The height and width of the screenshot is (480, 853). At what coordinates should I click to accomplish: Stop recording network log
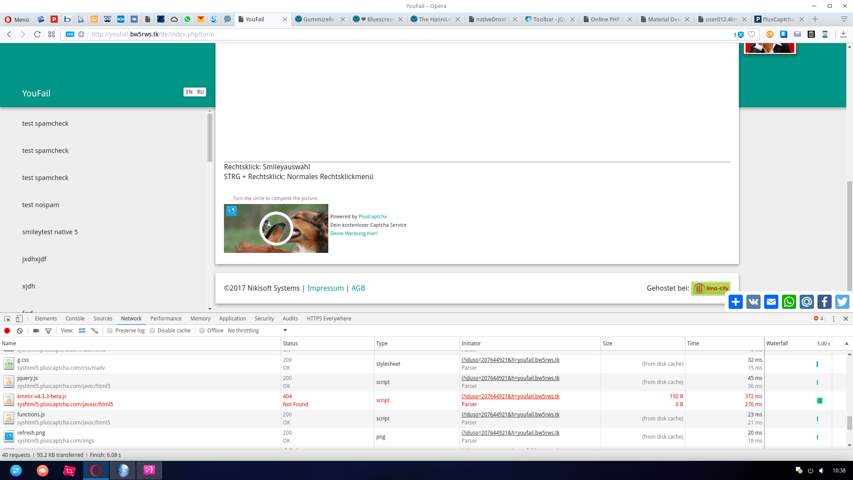(7, 331)
